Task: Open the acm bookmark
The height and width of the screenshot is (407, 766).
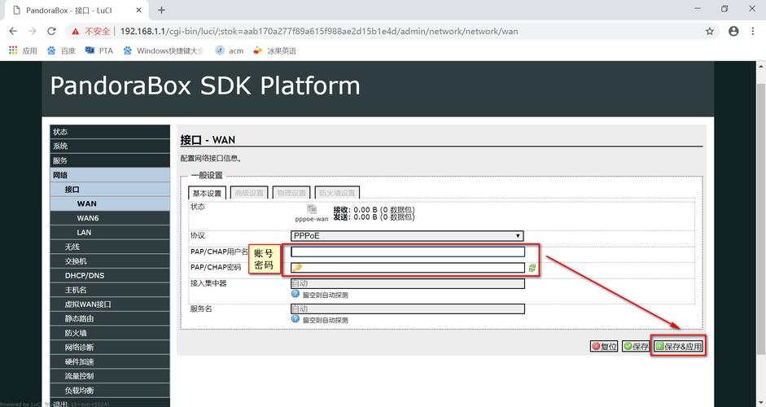Action: pos(229,50)
